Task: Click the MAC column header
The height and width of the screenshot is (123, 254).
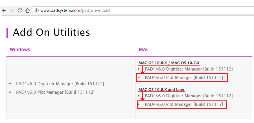Action: [x=144, y=50]
